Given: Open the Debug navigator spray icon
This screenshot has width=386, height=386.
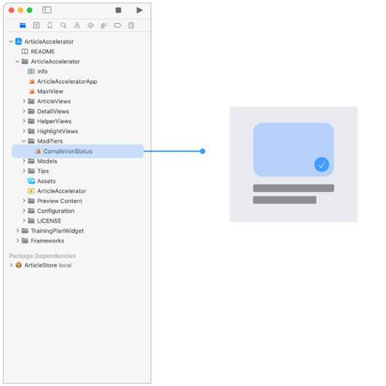Looking at the screenshot, I should pos(104,25).
